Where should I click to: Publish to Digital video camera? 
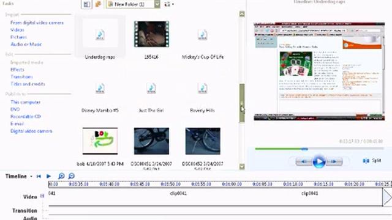[x=31, y=131]
